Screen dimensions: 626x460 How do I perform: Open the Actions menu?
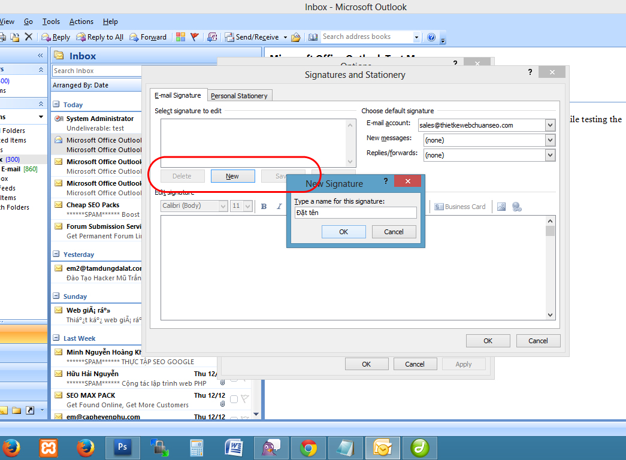(81, 22)
